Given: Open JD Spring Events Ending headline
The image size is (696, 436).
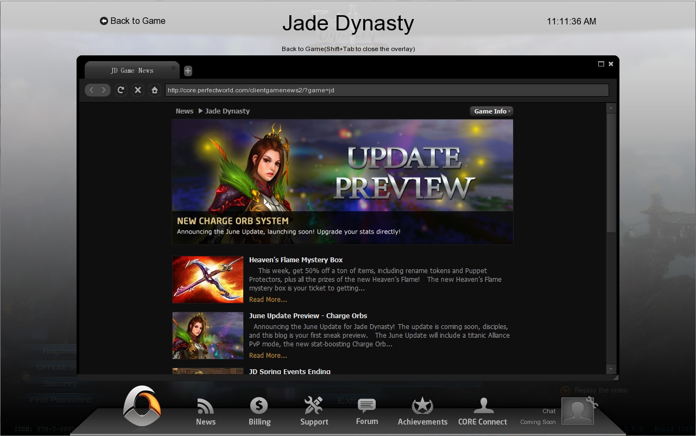Looking at the screenshot, I should 290,371.
